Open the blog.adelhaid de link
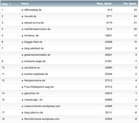139x123 pixels. tap(34, 48)
